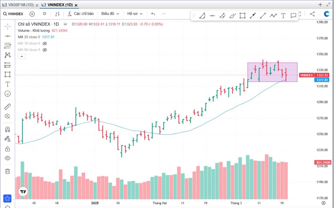Select the MA 20 close 0 indicator legend
The height and width of the screenshot is (208, 334).
click(x=29, y=37)
